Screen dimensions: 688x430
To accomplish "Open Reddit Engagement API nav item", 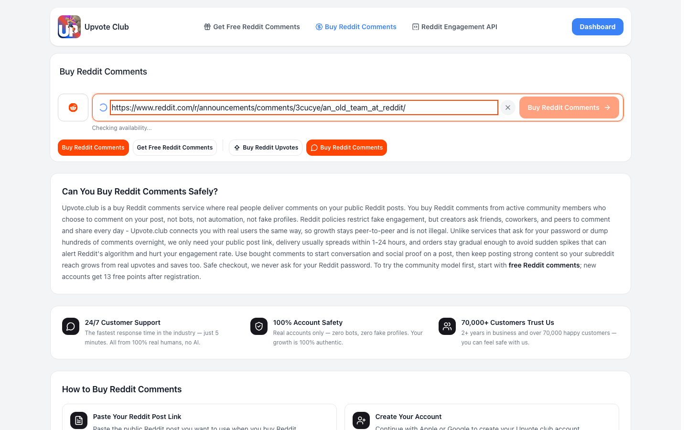I will [x=455, y=27].
